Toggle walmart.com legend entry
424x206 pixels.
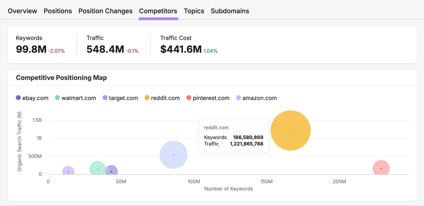click(x=76, y=98)
